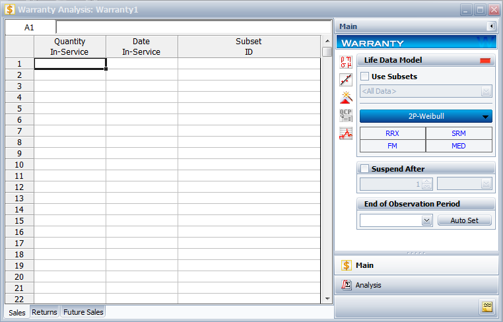Image resolution: width=503 pixels, height=322 pixels.
Task: Select the SRM rank method
Action: pos(459,133)
